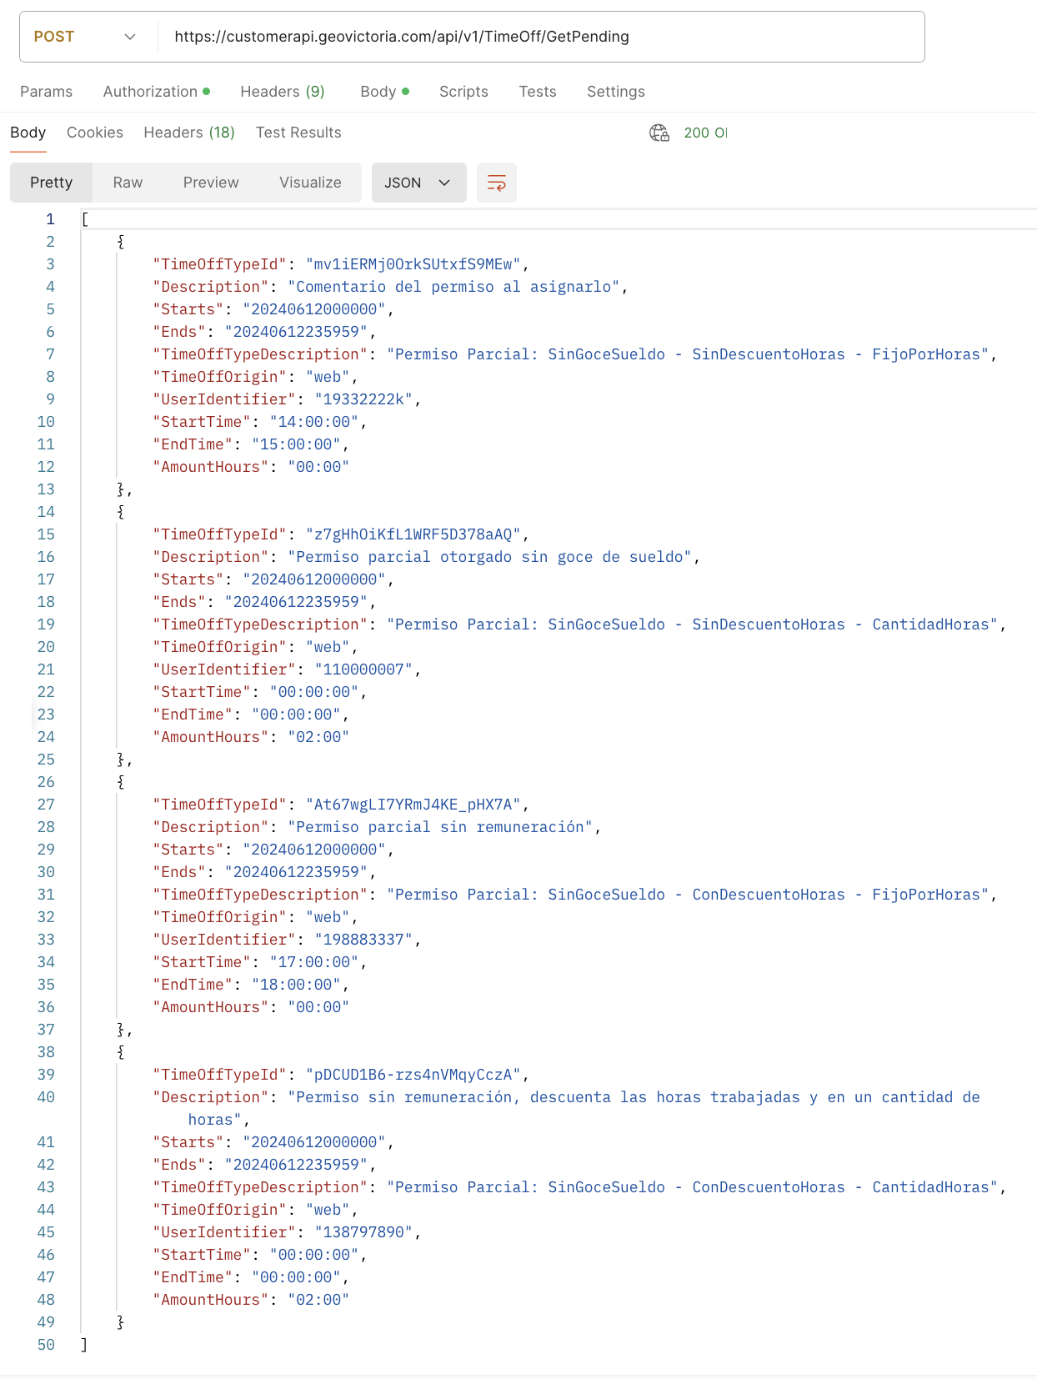The width and height of the screenshot is (1037, 1379).
Task: Select the Pretty view button
Action: coord(51,183)
